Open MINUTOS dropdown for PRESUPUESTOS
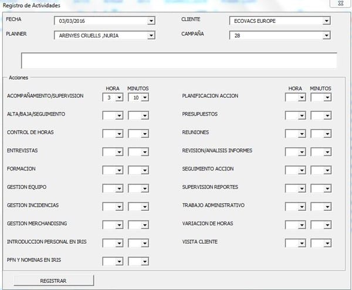The width and height of the screenshot is (352, 290). [x=327, y=116]
